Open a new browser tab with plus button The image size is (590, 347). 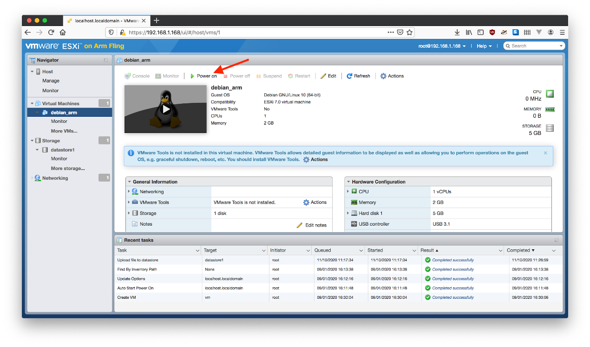(157, 20)
